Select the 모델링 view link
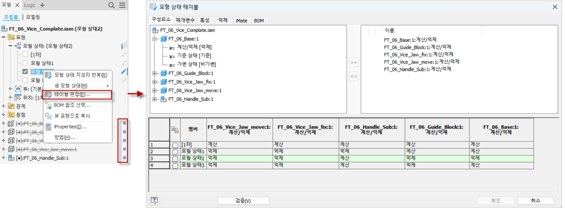 [x=33, y=17]
